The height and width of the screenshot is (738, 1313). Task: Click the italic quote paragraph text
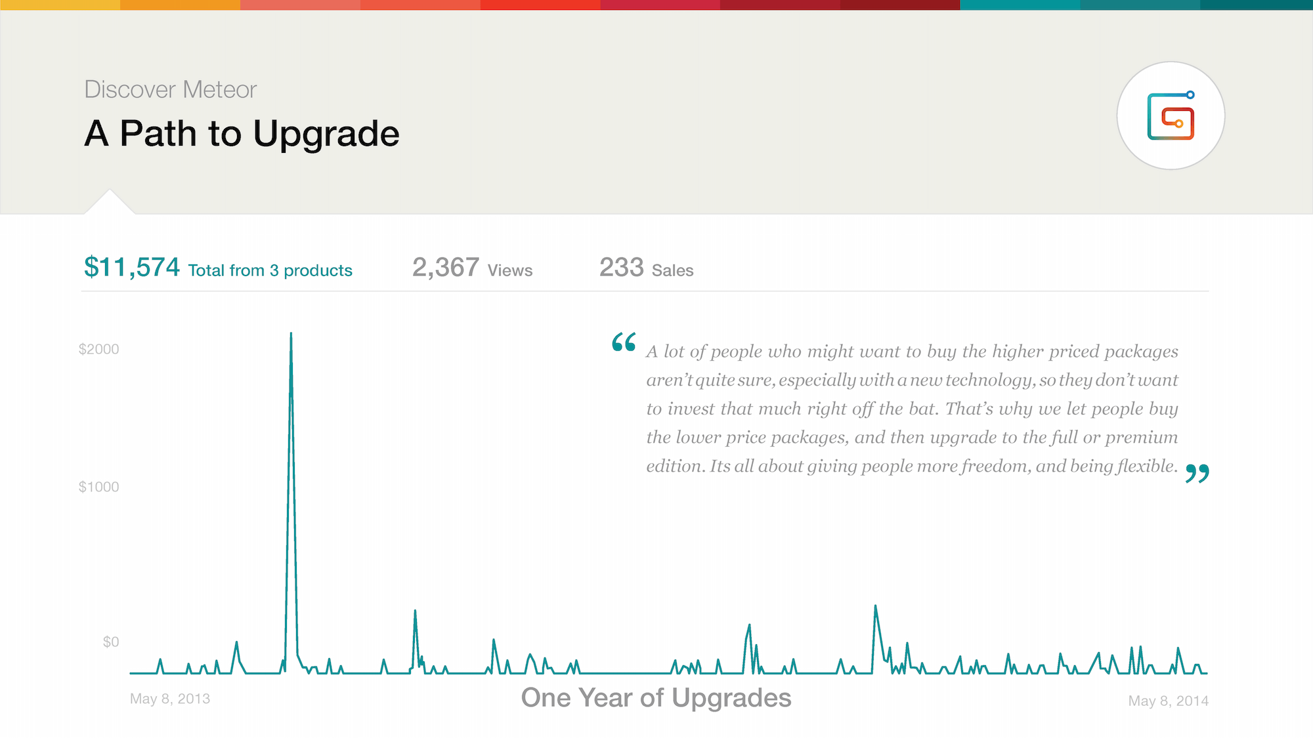(913, 409)
